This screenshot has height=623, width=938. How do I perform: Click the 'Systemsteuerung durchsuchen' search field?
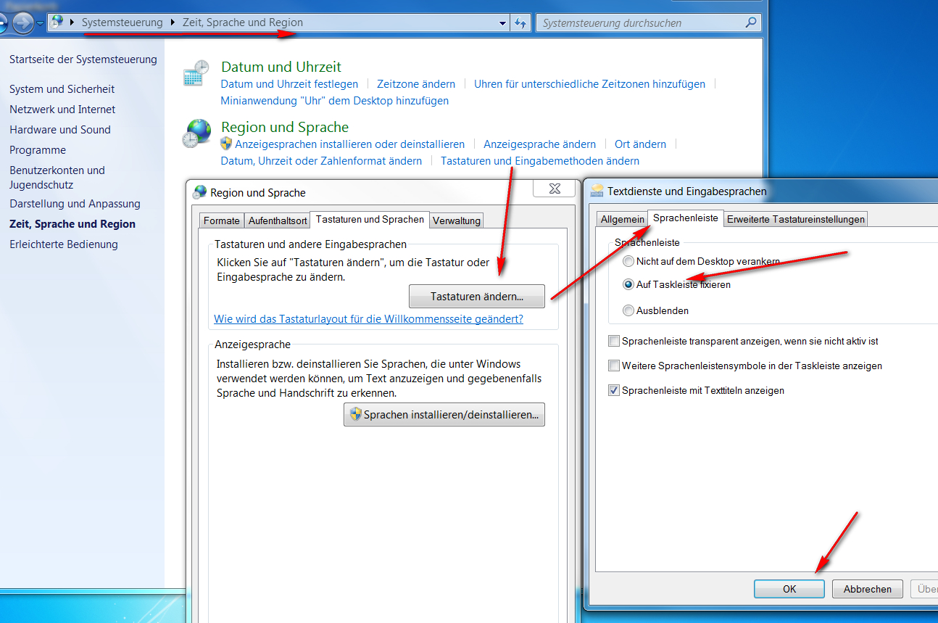638,23
